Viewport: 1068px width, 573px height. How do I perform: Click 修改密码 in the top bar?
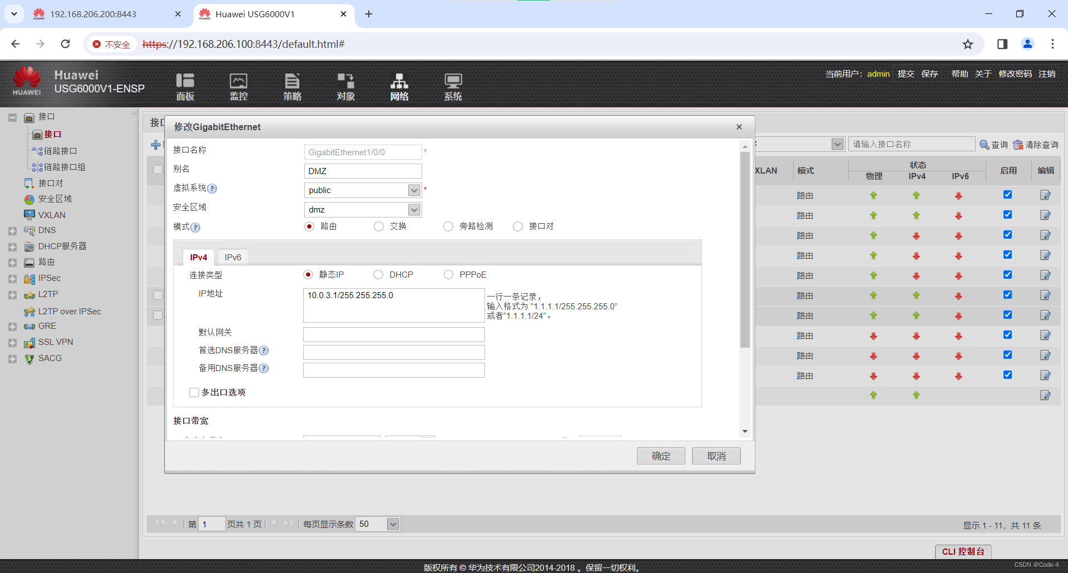[1015, 74]
